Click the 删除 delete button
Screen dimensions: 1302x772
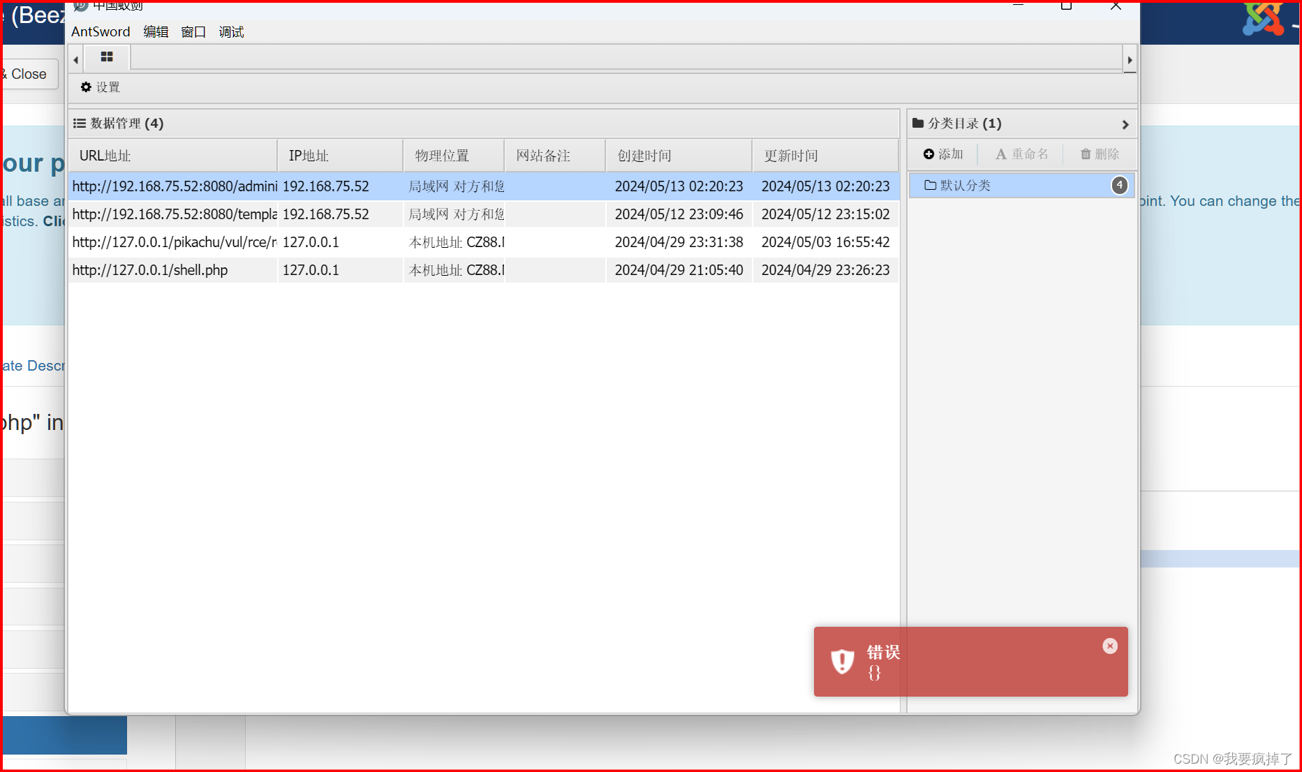coord(1100,154)
